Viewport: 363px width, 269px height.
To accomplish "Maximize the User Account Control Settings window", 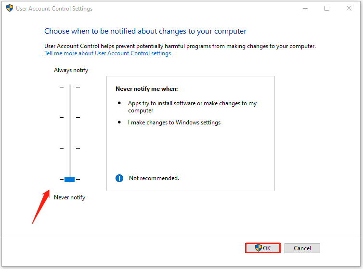I will point(327,8).
